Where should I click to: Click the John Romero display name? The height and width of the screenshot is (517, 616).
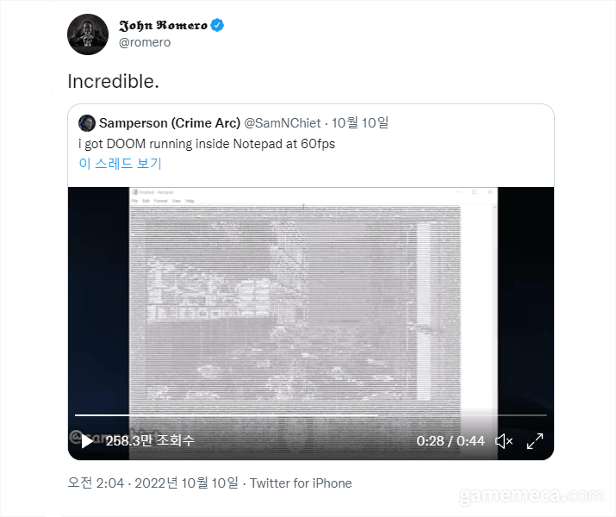click(x=163, y=25)
